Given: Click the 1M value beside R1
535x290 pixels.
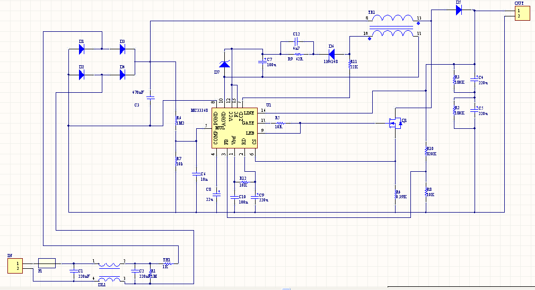Looking at the screenshot, I should point(154,276).
